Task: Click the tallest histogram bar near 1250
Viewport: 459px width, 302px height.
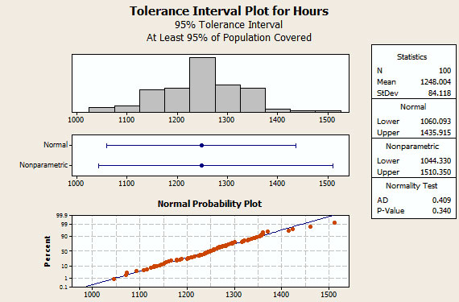Action: [x=202, y=85]
